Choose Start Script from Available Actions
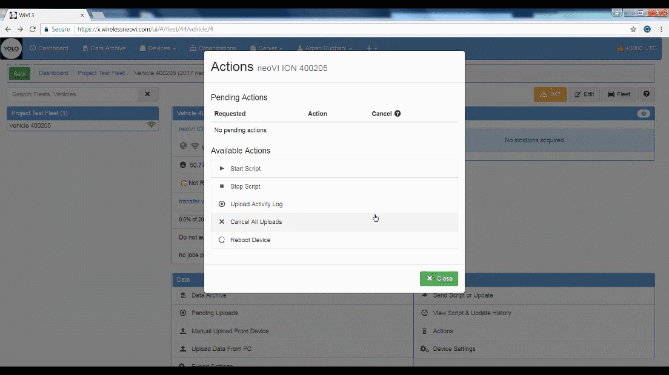 [334, 169]
